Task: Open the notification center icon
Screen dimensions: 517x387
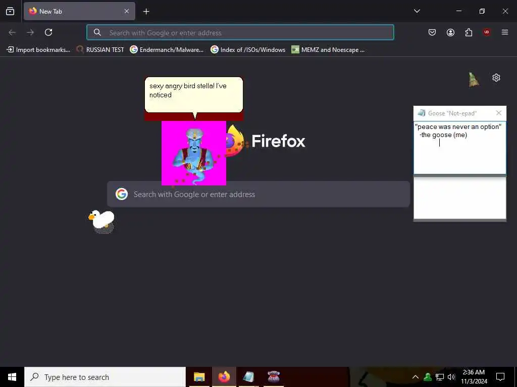Action: [500, 377]
